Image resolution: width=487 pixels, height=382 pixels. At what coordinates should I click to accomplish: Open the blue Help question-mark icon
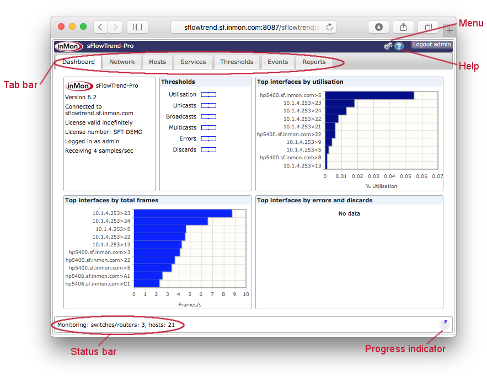point(399,46)
